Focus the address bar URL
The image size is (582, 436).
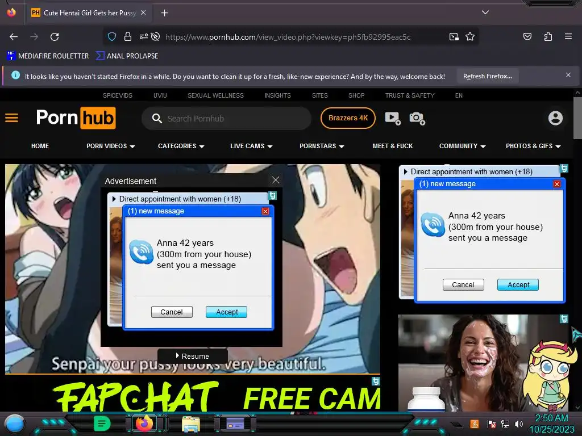pyautogui.click(x=288, y=37)
